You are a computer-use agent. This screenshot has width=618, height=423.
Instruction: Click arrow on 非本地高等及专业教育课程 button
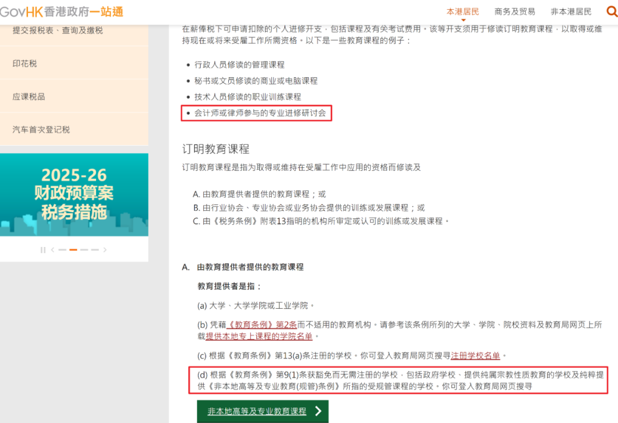pos(318,411)
